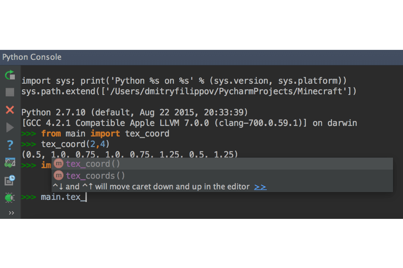Close the console with red X
Viewport: 403px width, 268px height.
[10, 110]
